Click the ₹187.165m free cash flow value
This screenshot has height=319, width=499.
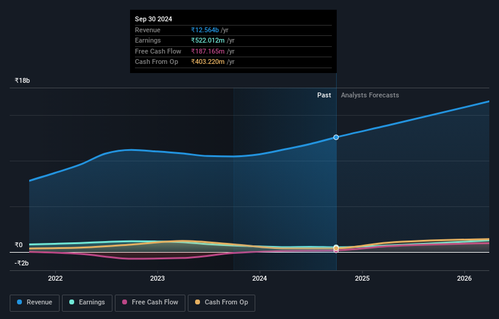pos(208,51)
